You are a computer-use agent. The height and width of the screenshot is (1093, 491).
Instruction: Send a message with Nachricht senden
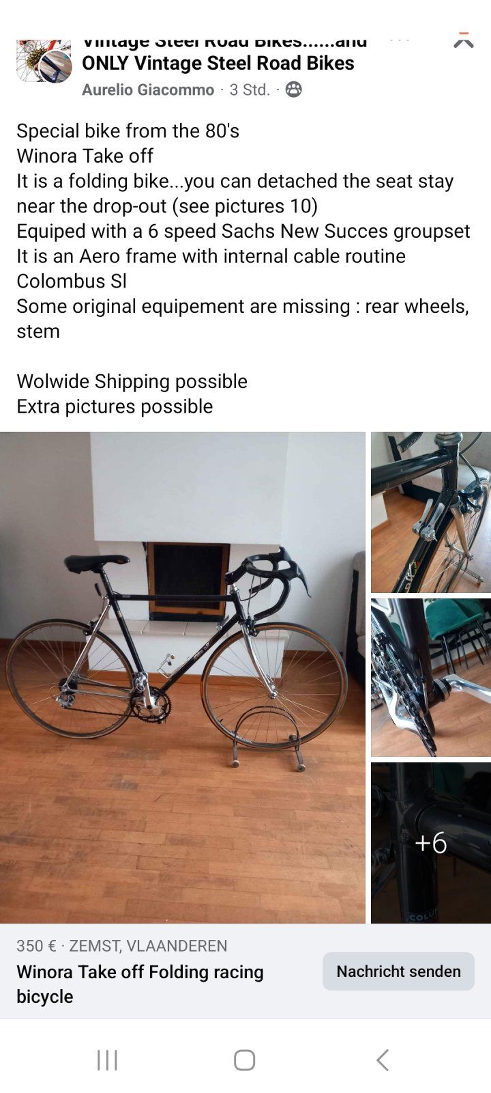pyautogui.click(x=398, y=971)
